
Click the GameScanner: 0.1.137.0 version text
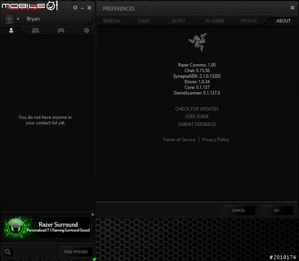click(x=197, y=93)
